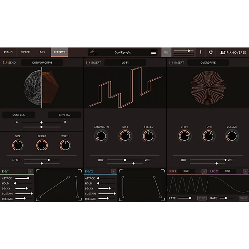
Task: Click the exclamation notification icon
Action: point(201,52)
